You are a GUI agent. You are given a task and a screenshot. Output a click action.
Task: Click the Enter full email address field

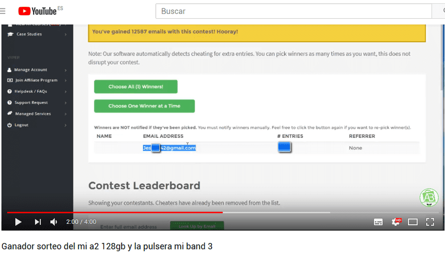[128, 227]
